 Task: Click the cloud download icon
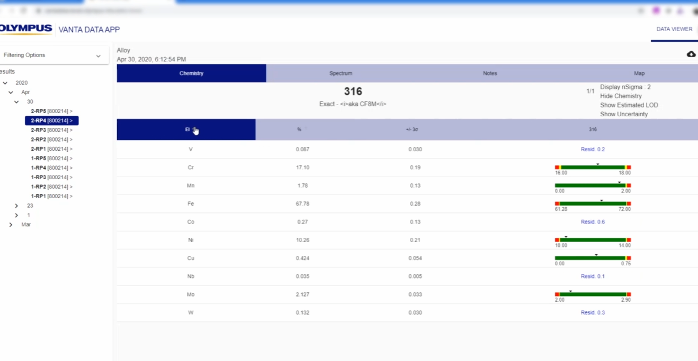(691, 54)
